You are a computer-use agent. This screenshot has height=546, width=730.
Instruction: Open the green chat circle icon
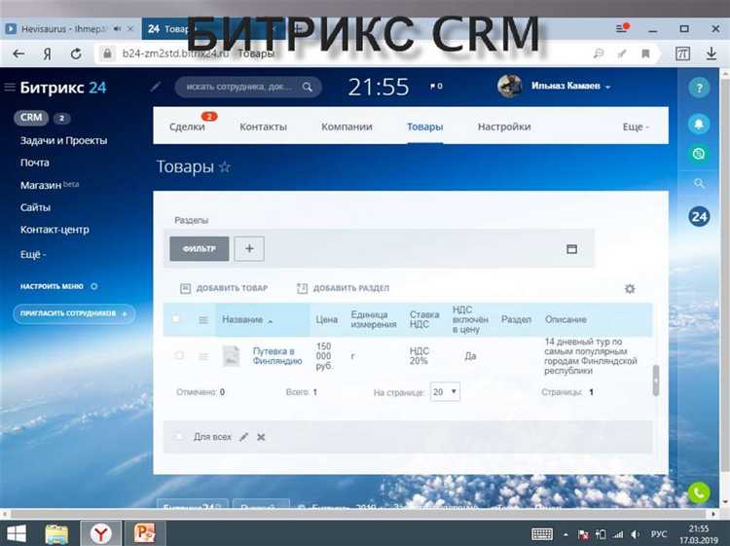(x=699, y=154)
